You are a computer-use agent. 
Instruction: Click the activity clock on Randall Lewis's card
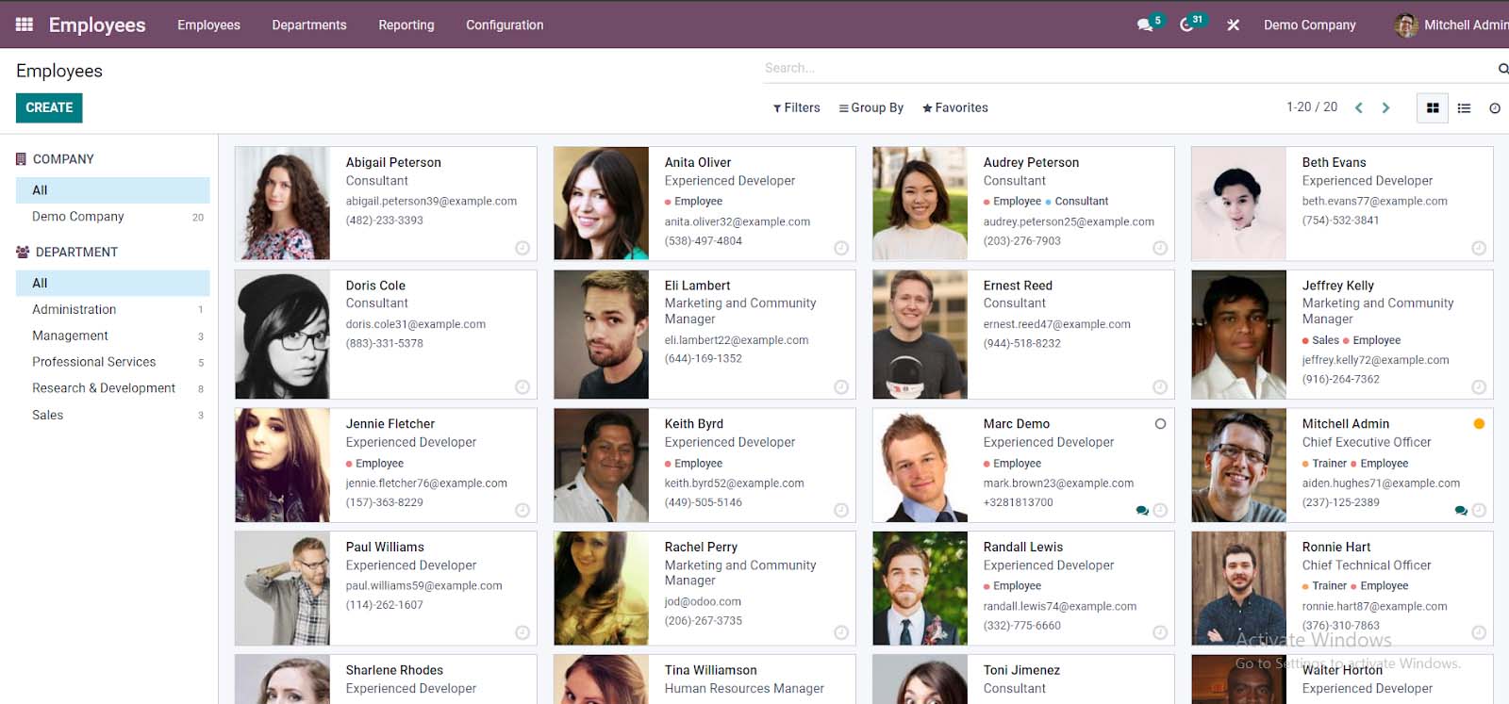[1160, 632]
